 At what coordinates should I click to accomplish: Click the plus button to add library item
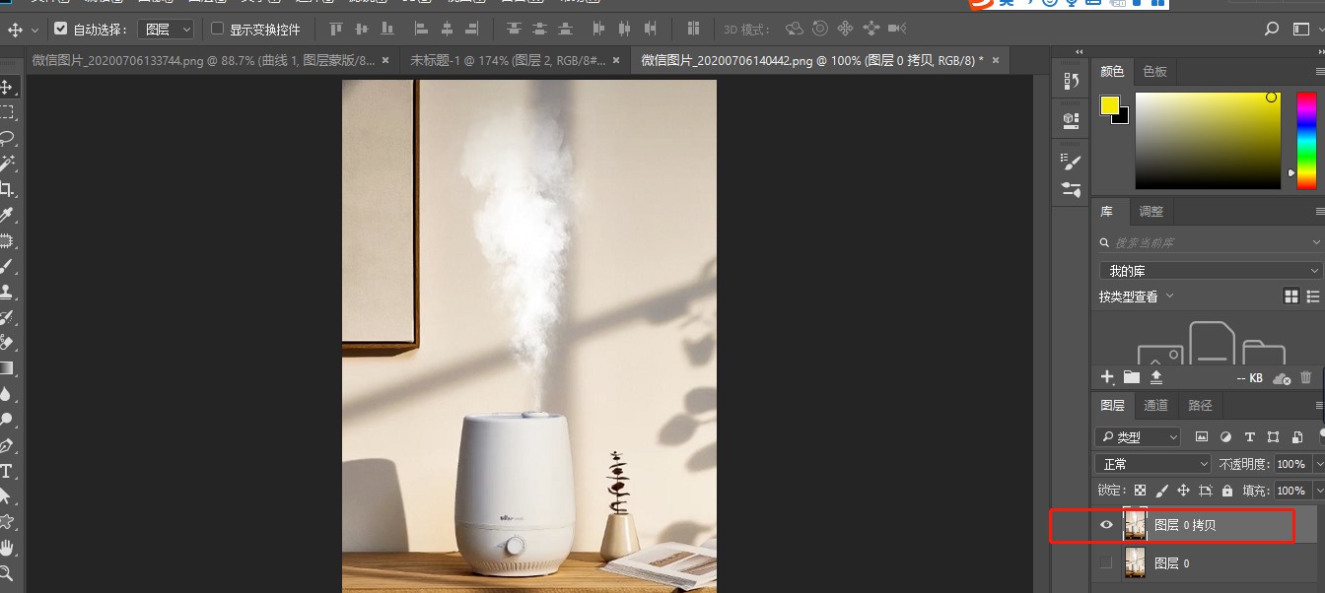[1106, 377]
